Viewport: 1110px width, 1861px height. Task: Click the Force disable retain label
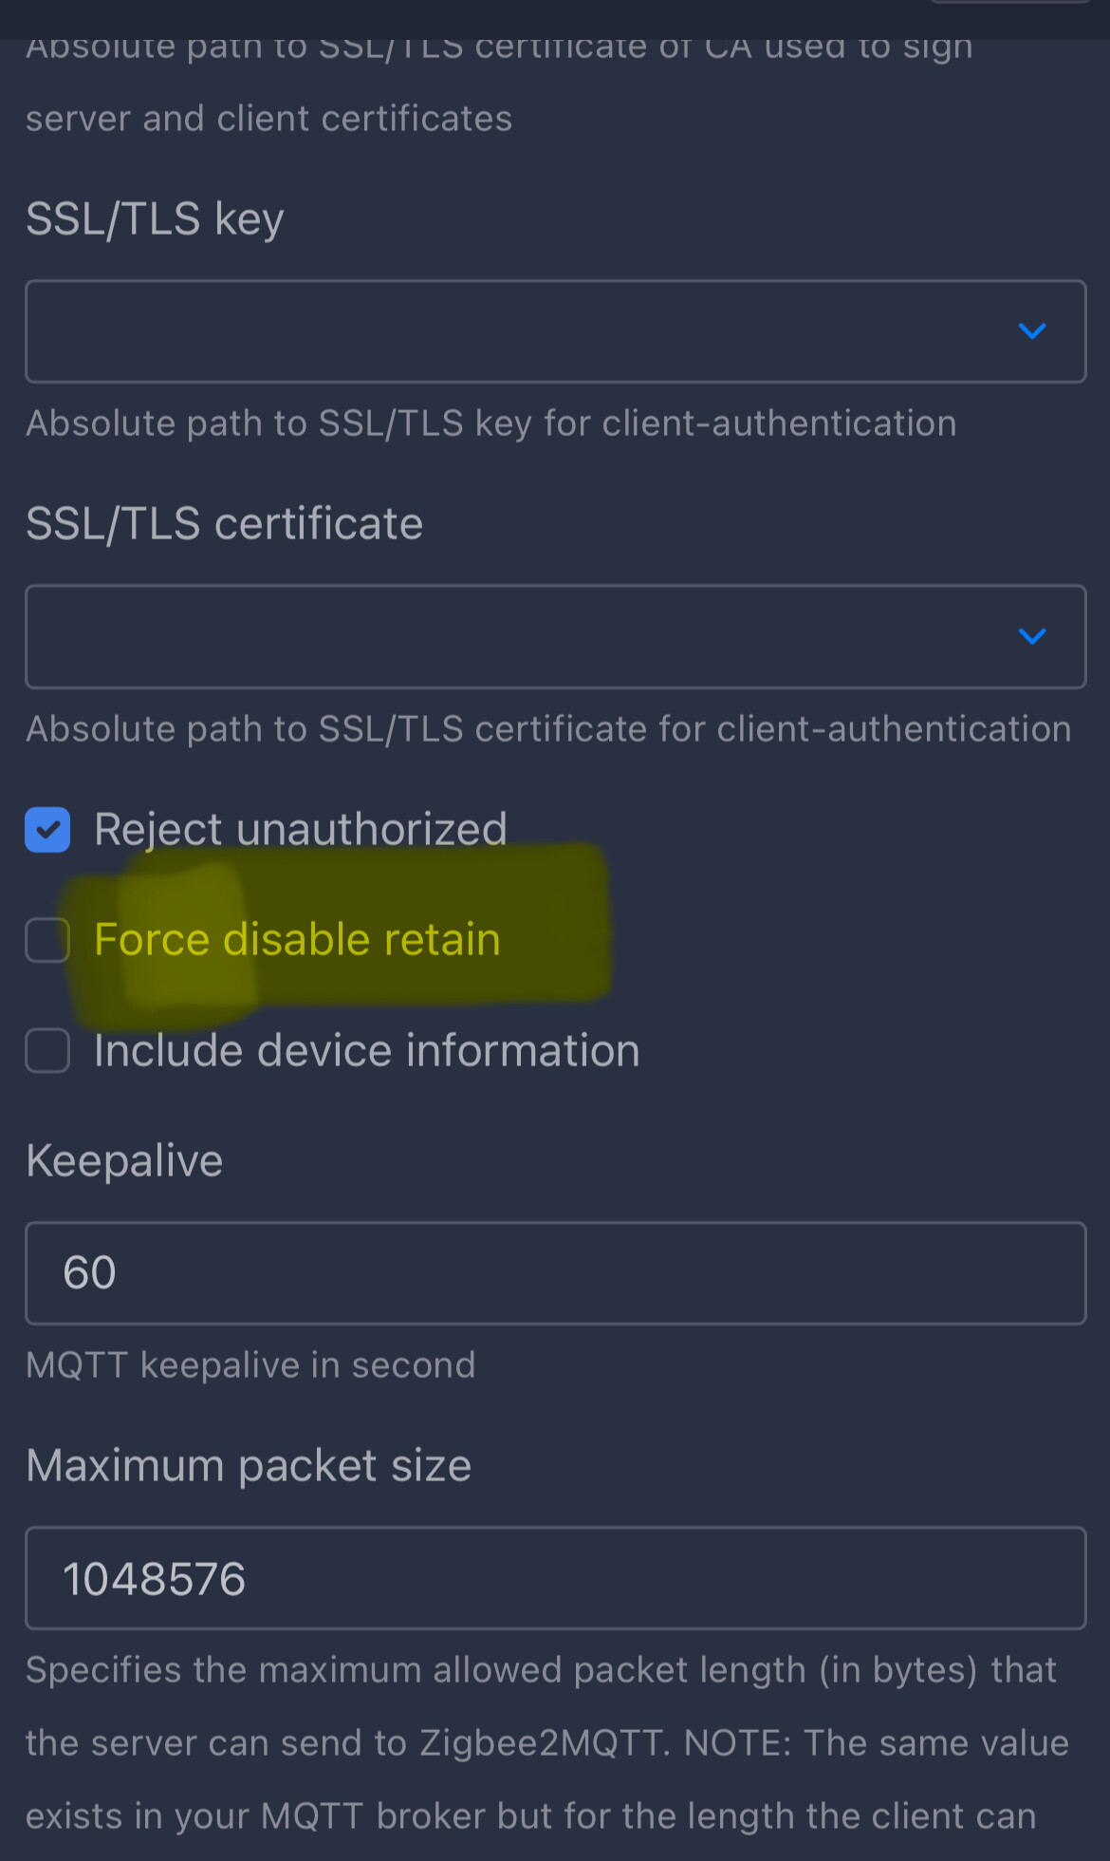coord(297,940)
